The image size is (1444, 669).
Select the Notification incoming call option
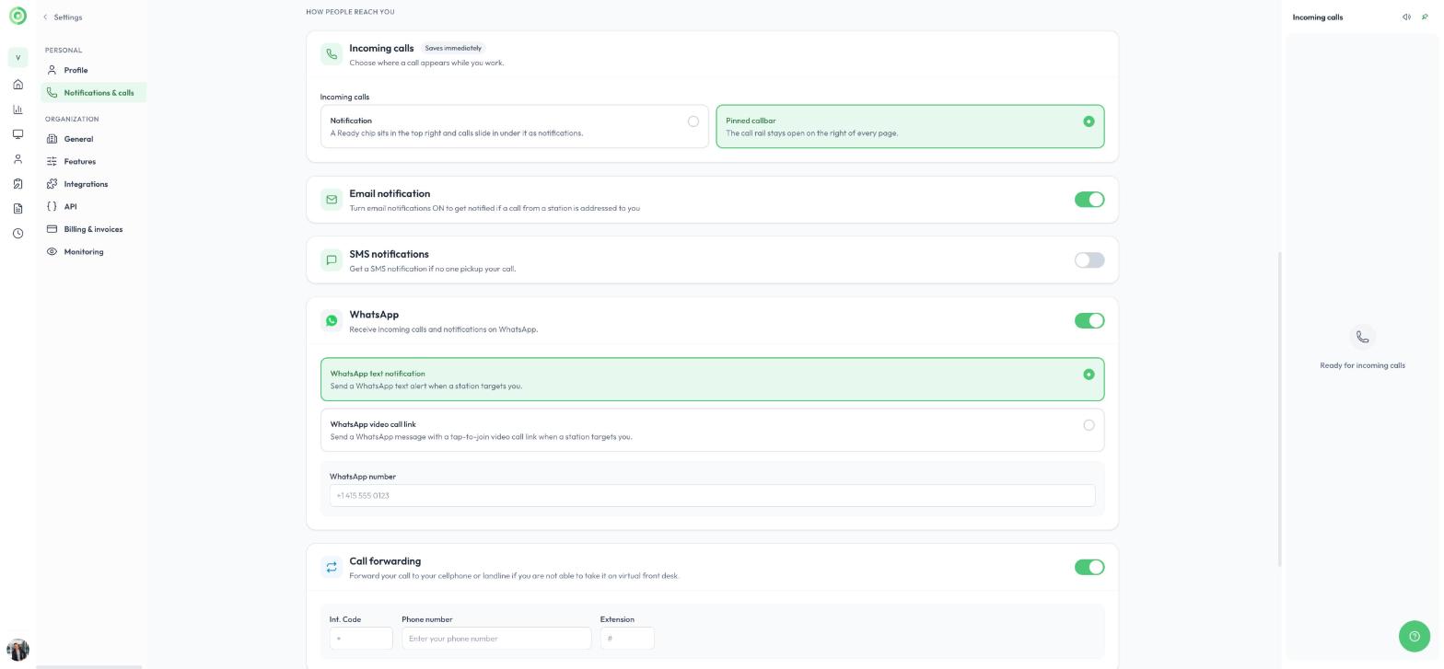click(514, 126)
